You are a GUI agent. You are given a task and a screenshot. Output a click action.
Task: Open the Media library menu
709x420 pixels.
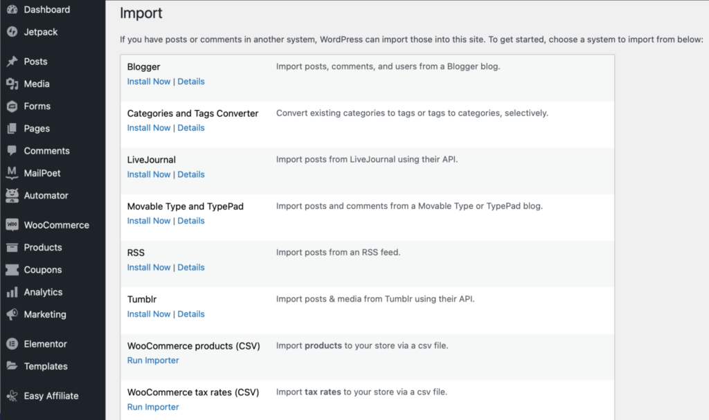pos(37,84)
